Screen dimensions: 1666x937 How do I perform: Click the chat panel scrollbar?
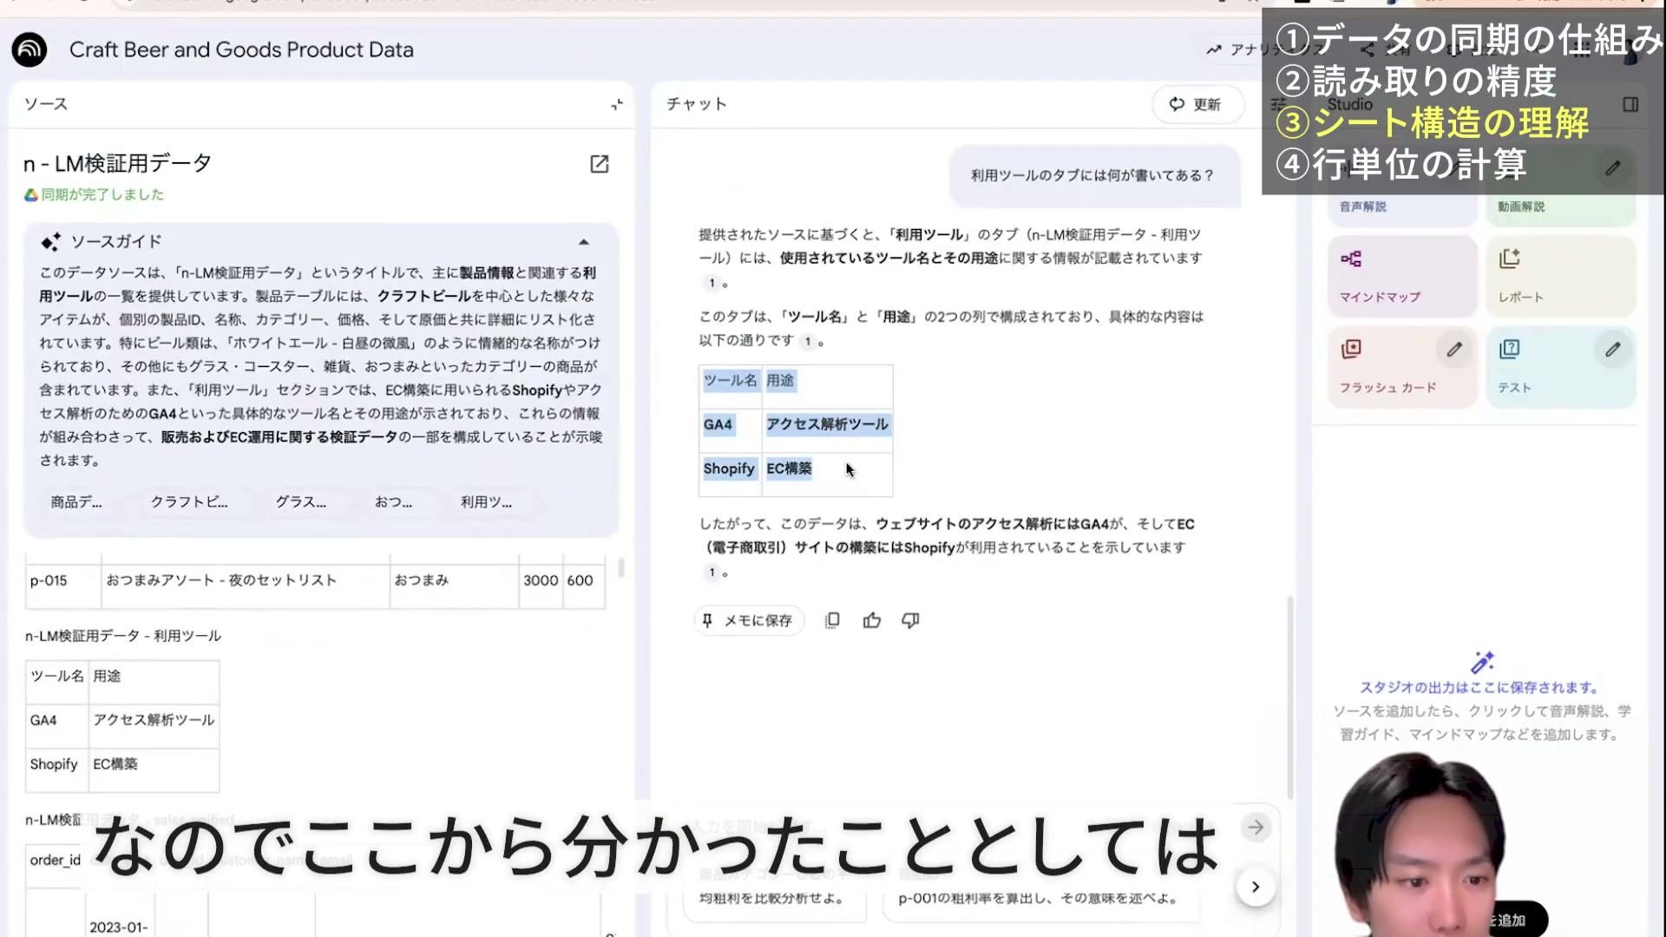(1290, 698)
